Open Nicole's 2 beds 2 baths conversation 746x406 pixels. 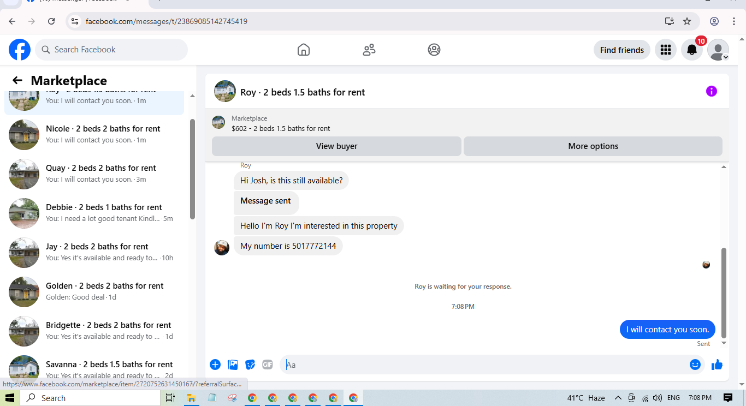[94, 134]
